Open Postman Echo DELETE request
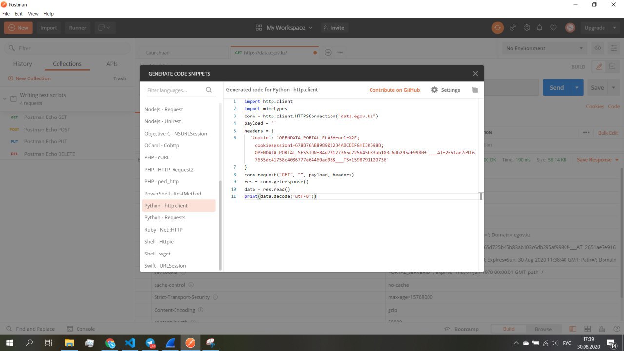The height and width of the screenshot is (351, 624). pos(67,154)
